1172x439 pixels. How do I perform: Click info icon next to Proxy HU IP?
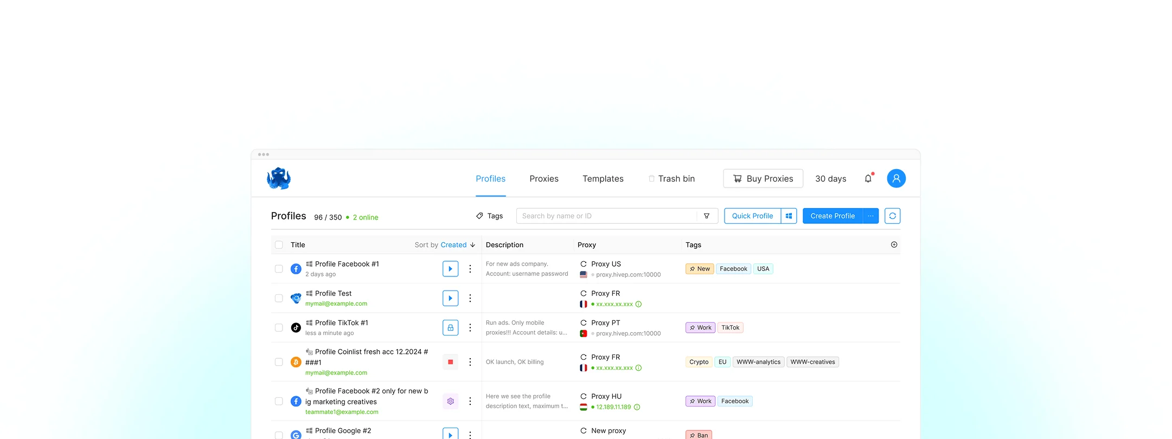coord(637,407)
